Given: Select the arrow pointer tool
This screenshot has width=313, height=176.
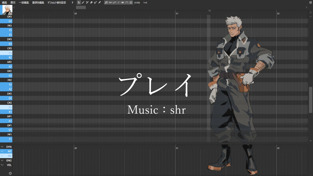Looking at the screenshot, I should pos(79,3).
